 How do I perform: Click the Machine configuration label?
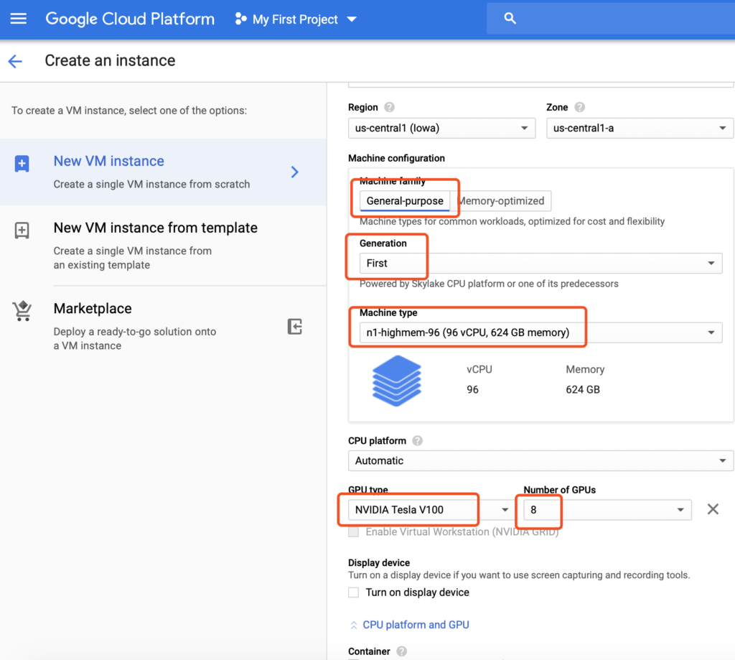pyautogui.click(x=396, y=158)
